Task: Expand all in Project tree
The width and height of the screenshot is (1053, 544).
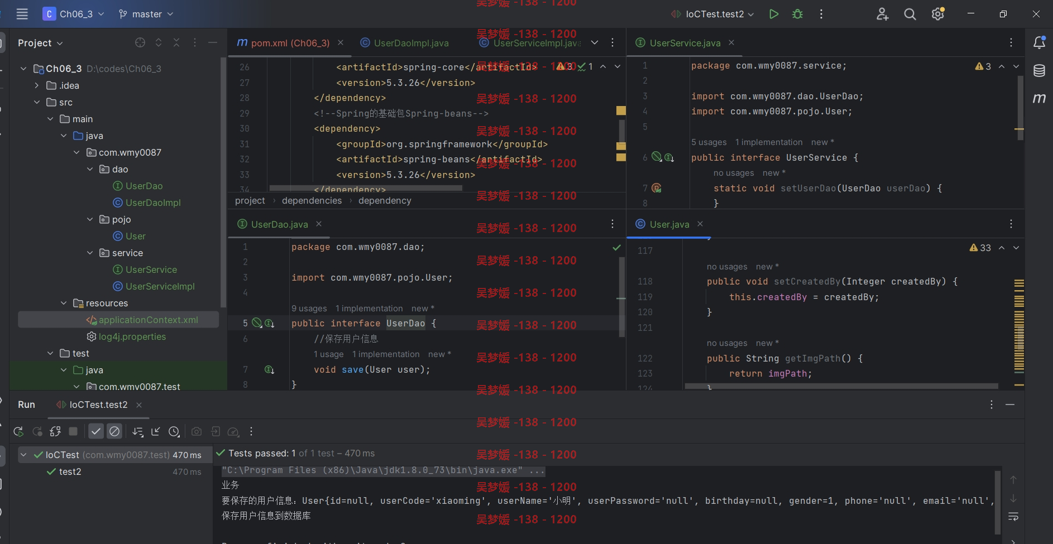Action: [x=159, y=42]
